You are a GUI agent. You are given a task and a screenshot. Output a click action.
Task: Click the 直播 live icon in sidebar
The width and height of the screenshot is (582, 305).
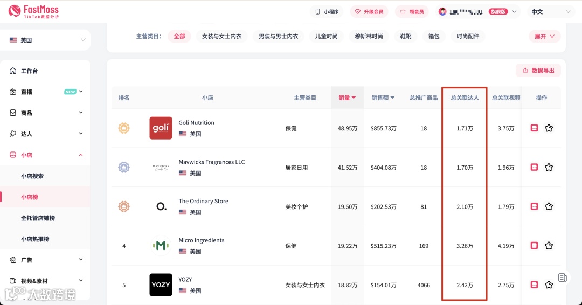[13, 92]
